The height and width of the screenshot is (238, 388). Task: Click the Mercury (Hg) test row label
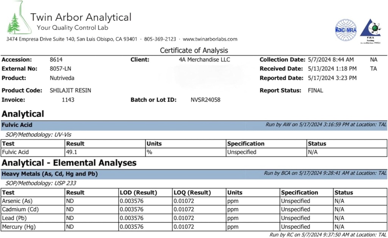click(19, 227)
